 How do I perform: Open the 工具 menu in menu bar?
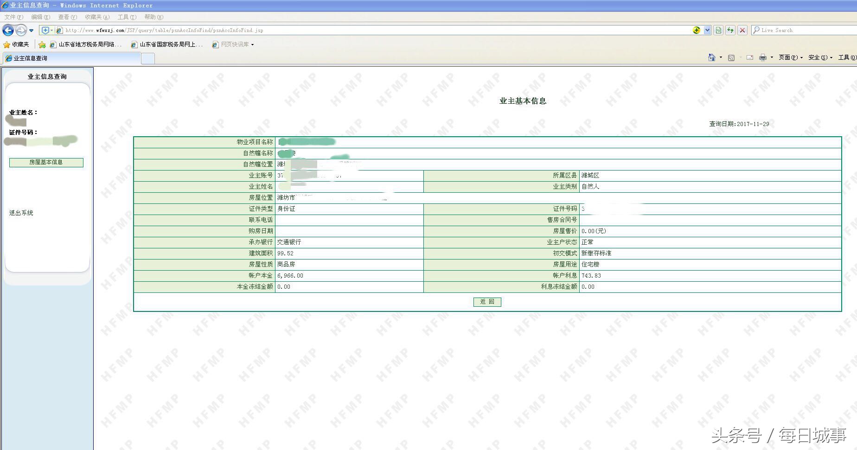pos(127,17)
